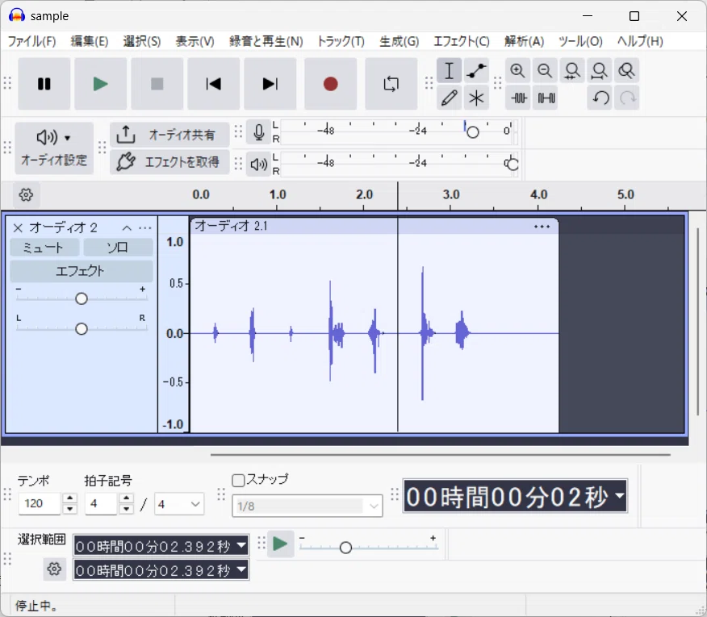Select the Draw pencil tool
This screenshot has height=617, width=707.
click(449, 98)
